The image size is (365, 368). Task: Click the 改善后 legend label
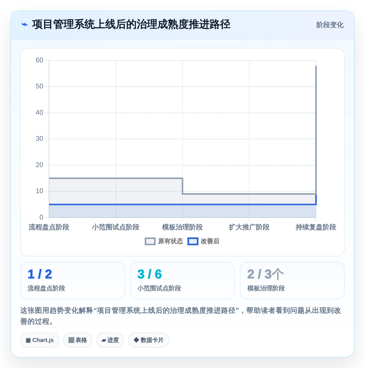pyautogui.click(x=210, y=241)
